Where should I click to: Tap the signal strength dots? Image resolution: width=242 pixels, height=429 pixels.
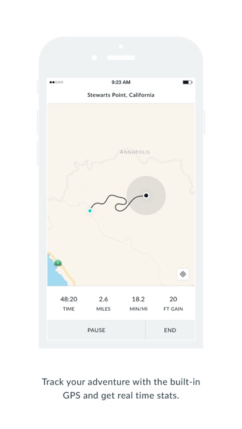56,82
